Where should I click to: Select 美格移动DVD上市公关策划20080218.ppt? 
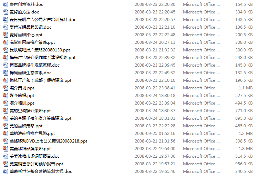[x=49, y=141]
